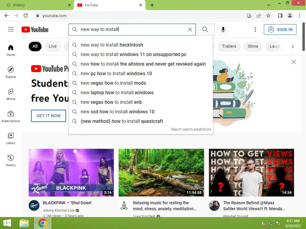Click BLACKPINK – 'Shut Down' video title
Viewport: 306px width, 229px height.
click(67, 203)
